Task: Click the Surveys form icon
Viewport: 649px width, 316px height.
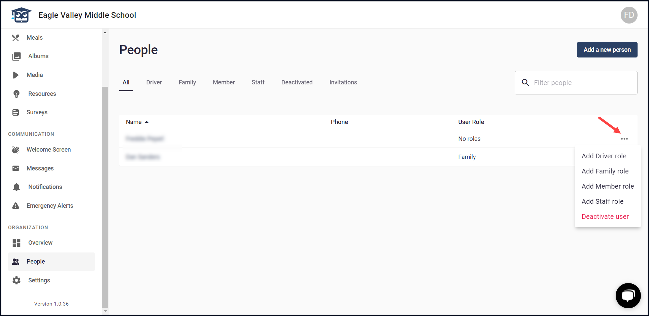Action: tap(15, 112)
